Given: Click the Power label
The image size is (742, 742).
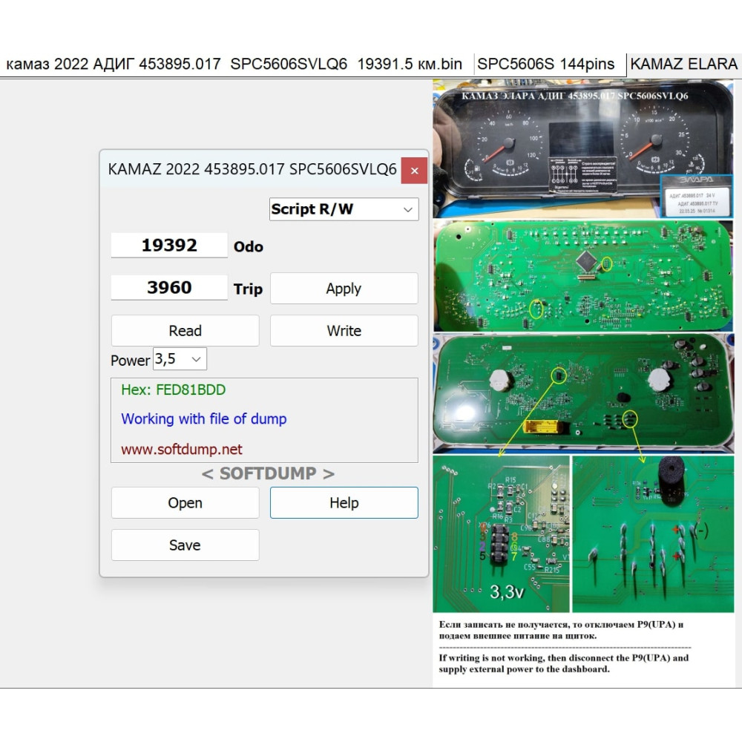Looking at the screenshot, I should click(x=130, y=361).
